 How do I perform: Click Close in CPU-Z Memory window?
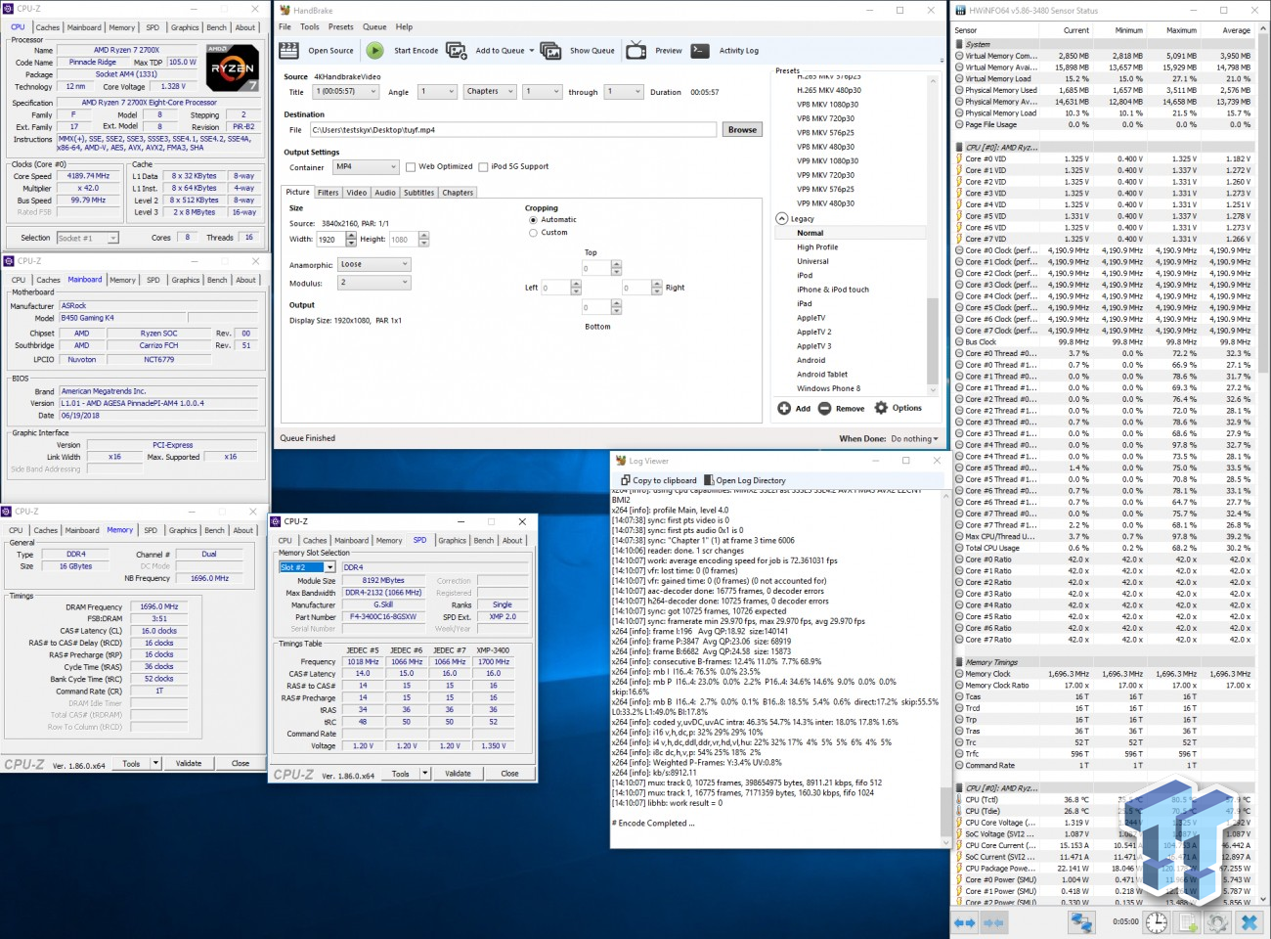(241, 764)
